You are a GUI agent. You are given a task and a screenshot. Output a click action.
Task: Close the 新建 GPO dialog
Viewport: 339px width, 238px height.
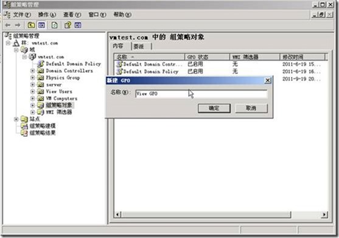[x=268, y=80]
